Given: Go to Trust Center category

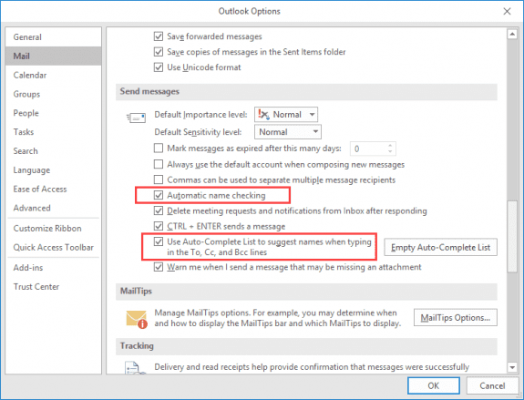Looking at the screenshot, I should click(54, 287).
